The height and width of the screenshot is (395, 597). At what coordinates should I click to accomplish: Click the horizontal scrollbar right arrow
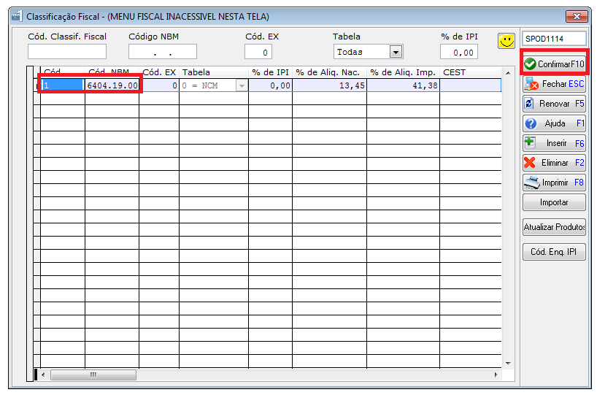496,375
